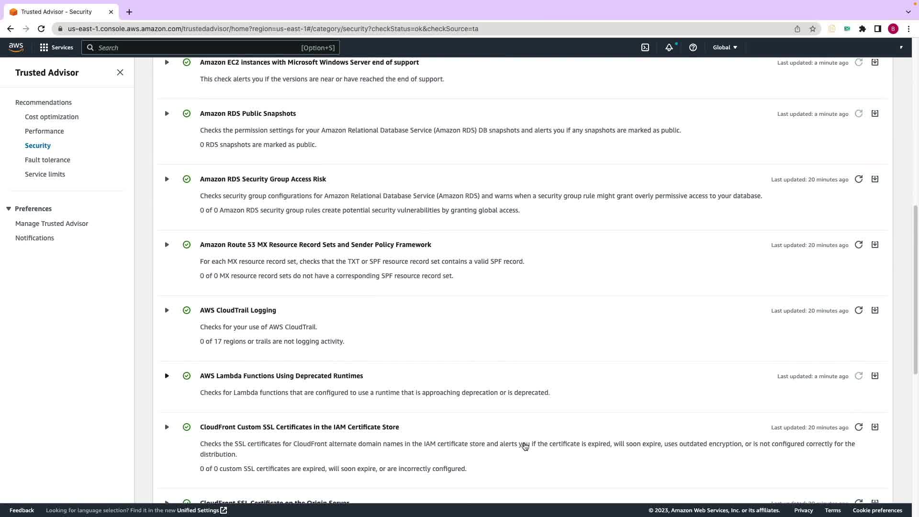Select Fault tolerance in the sidebar

coord(47,160)
